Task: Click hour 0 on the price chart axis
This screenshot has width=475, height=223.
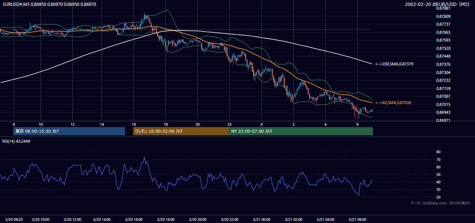Action: tap(262, 124)
